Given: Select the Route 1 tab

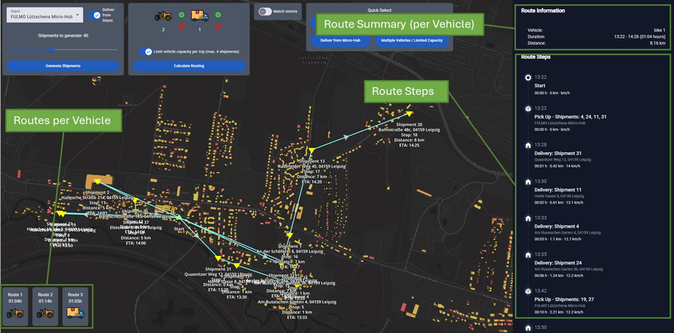Looking at the screenshot, I should point(15,306).
